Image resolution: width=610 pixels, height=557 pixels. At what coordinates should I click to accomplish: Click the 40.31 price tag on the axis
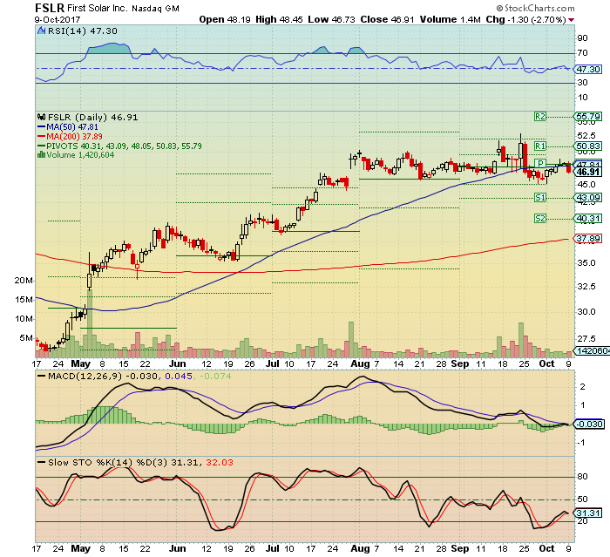[x=588, y=219]
